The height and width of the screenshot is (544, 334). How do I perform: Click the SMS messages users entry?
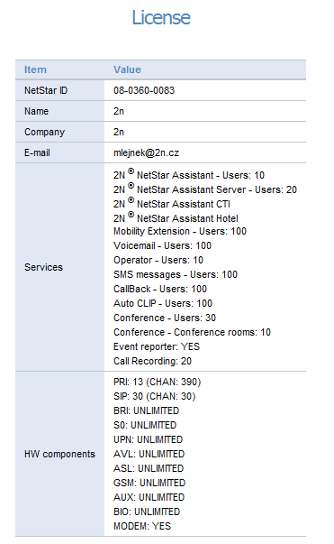click(176, 274)
